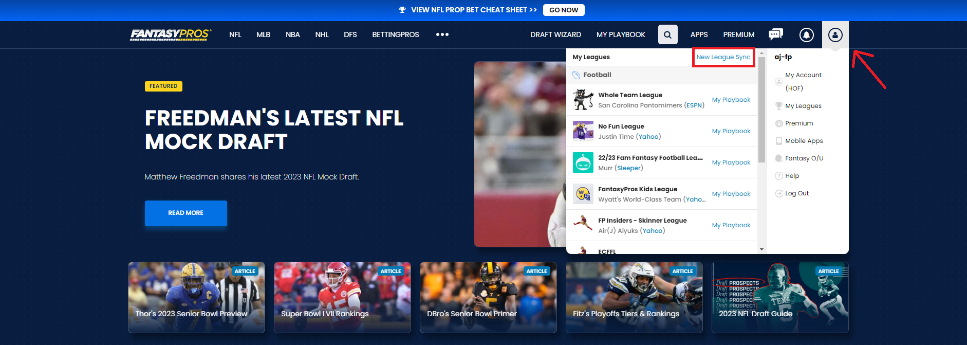
Task: Click the FEATURED badge
Action: coord(163,86)
